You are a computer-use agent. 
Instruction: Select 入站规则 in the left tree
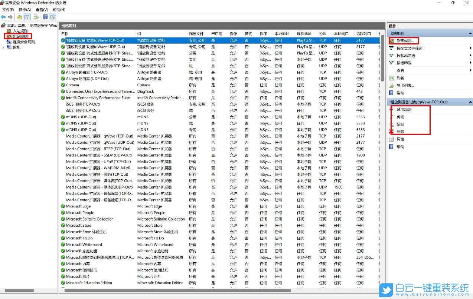coord(20,31)
